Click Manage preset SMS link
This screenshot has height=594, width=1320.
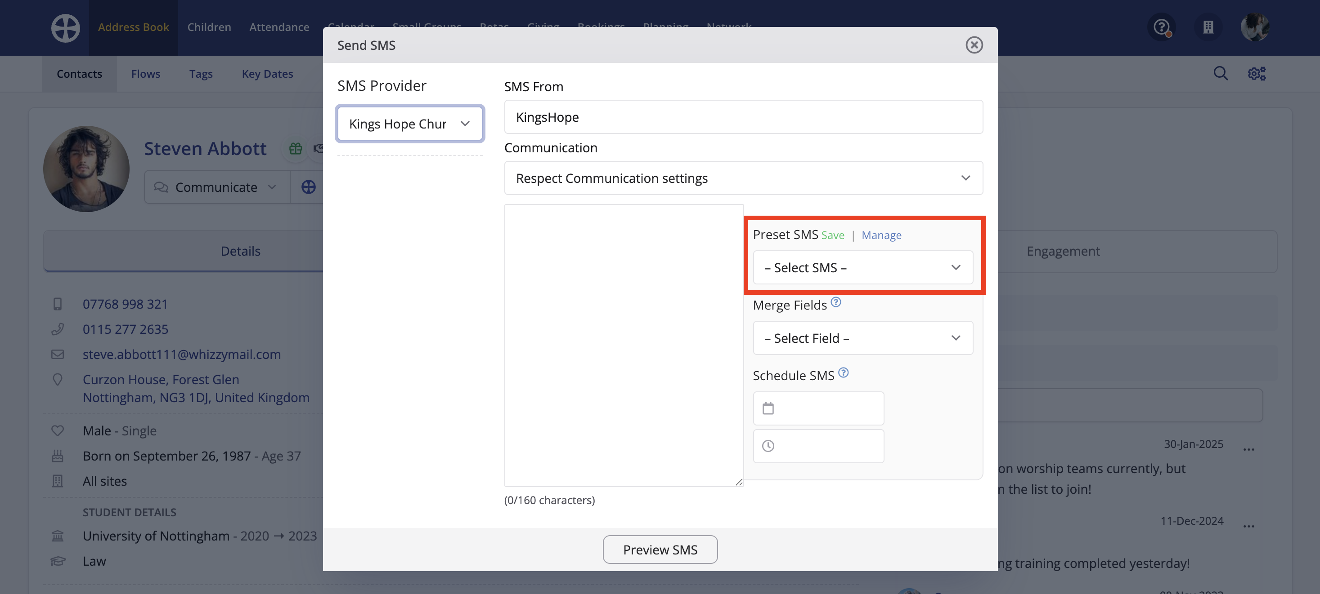(x=881, y=235)
